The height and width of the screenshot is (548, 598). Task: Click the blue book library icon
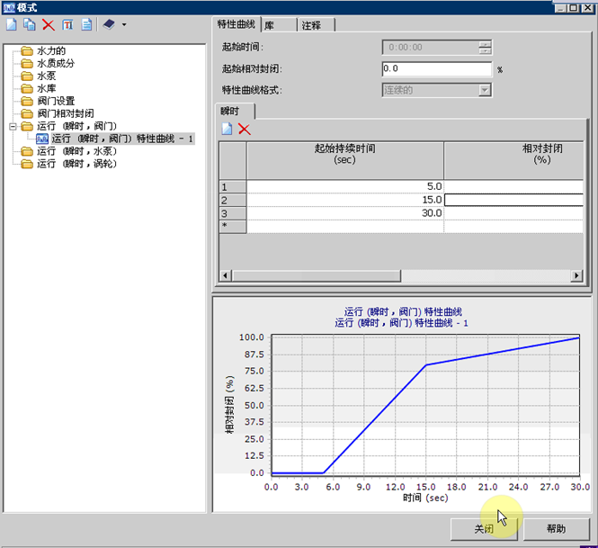coord(109,25)
